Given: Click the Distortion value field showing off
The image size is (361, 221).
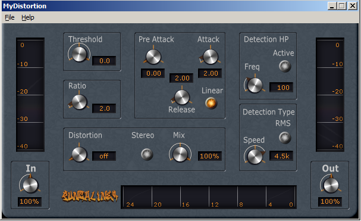Looking at the screenshot, I should 104,156.
